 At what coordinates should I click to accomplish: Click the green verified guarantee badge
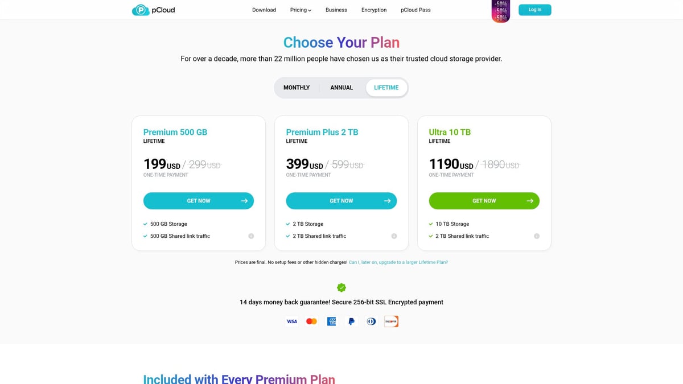[341, 287]
